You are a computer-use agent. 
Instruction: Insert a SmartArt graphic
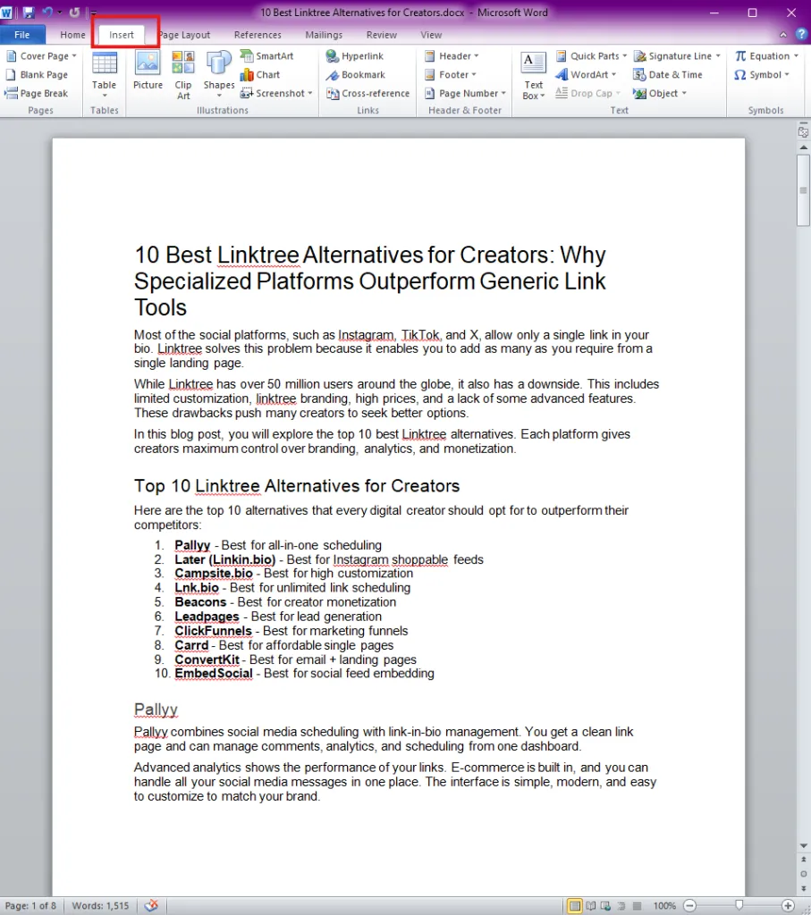[x=266, y=56]
